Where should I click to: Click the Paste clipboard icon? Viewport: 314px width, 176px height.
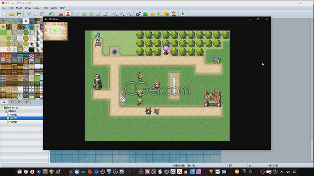tap(42, 14)
